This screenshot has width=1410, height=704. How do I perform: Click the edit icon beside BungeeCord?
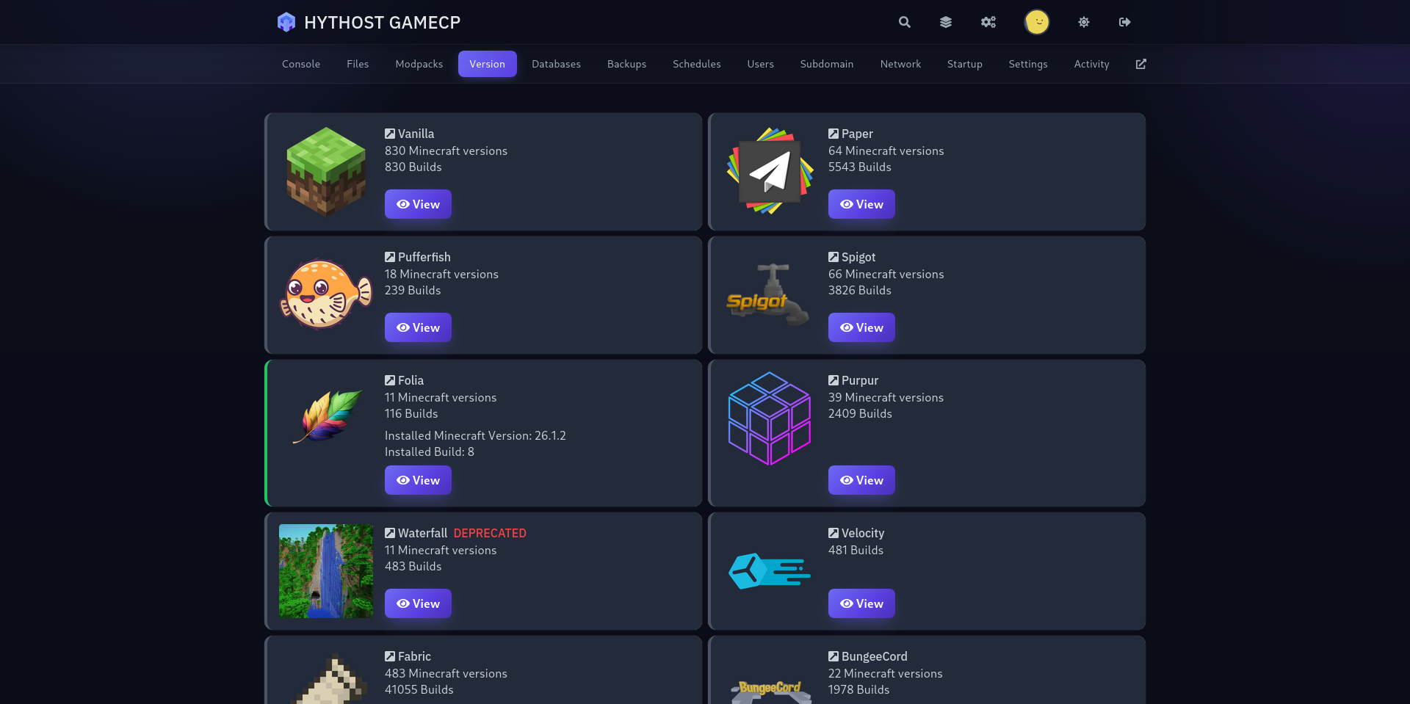click(x=834, y=656)
